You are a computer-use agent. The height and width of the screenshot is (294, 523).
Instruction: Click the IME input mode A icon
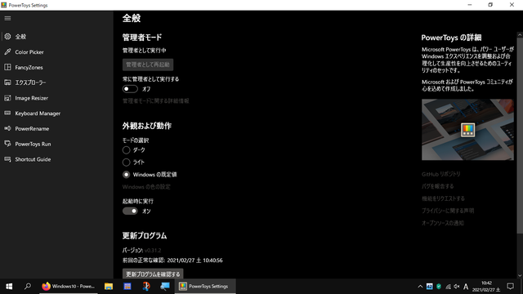click(466, 287)
